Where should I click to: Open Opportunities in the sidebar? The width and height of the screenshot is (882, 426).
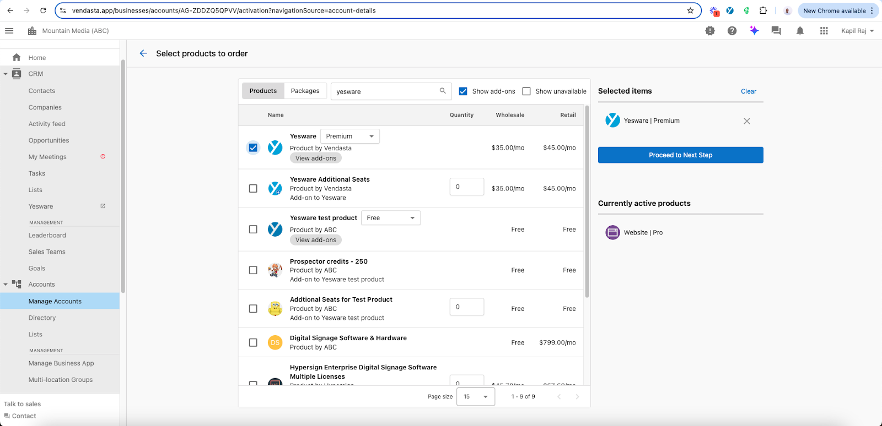point(49,140)
